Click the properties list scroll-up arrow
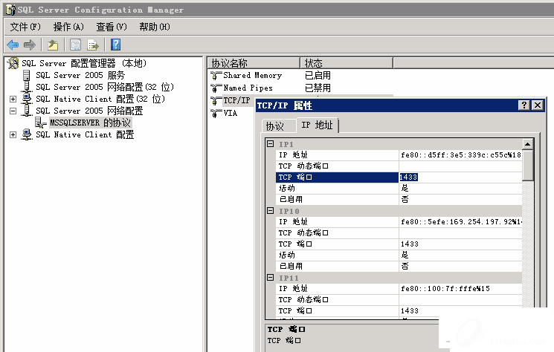The image size is (554, 352). pyautogui.click(x=528, y=144)
